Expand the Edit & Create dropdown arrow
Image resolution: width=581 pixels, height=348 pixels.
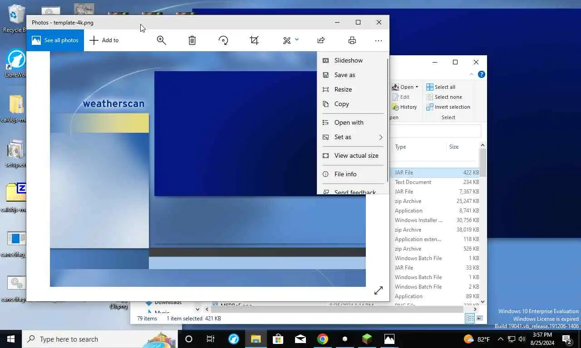pyautogui.click(x=297, y=40)
